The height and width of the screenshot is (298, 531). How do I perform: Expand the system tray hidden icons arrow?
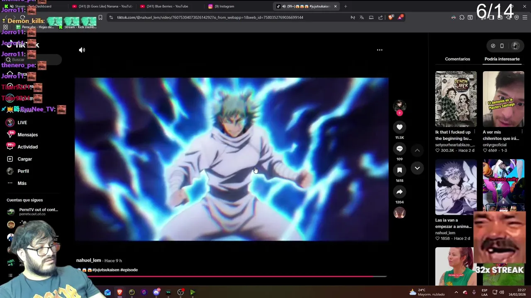[456, 292]
